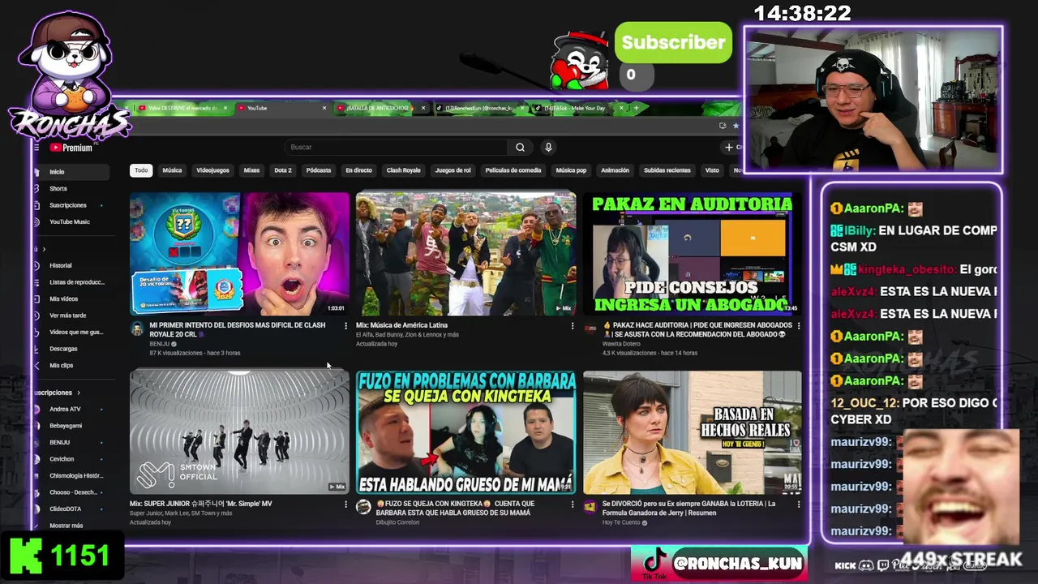Open the YouTube guide hamburger menu

[x=36, y=148]
